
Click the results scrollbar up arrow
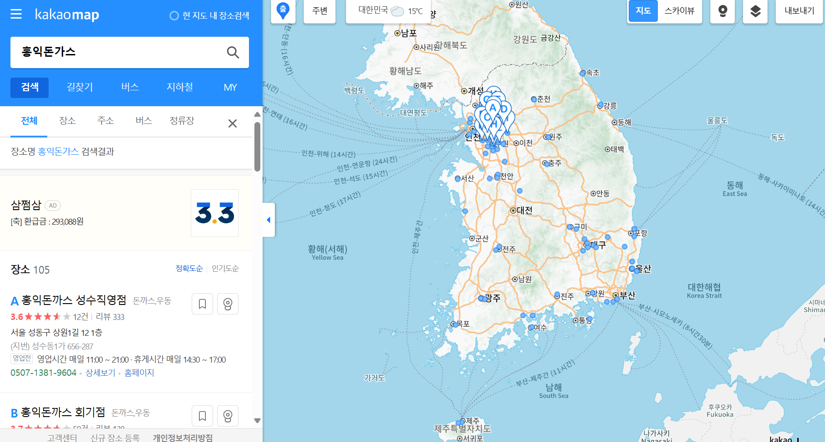click(x=257, y=114)
